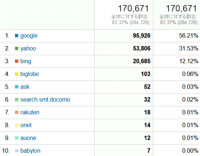The image size is (200, 156).
Task: Click the 170,671 total in the first column header
Action: tap(134, 8)
